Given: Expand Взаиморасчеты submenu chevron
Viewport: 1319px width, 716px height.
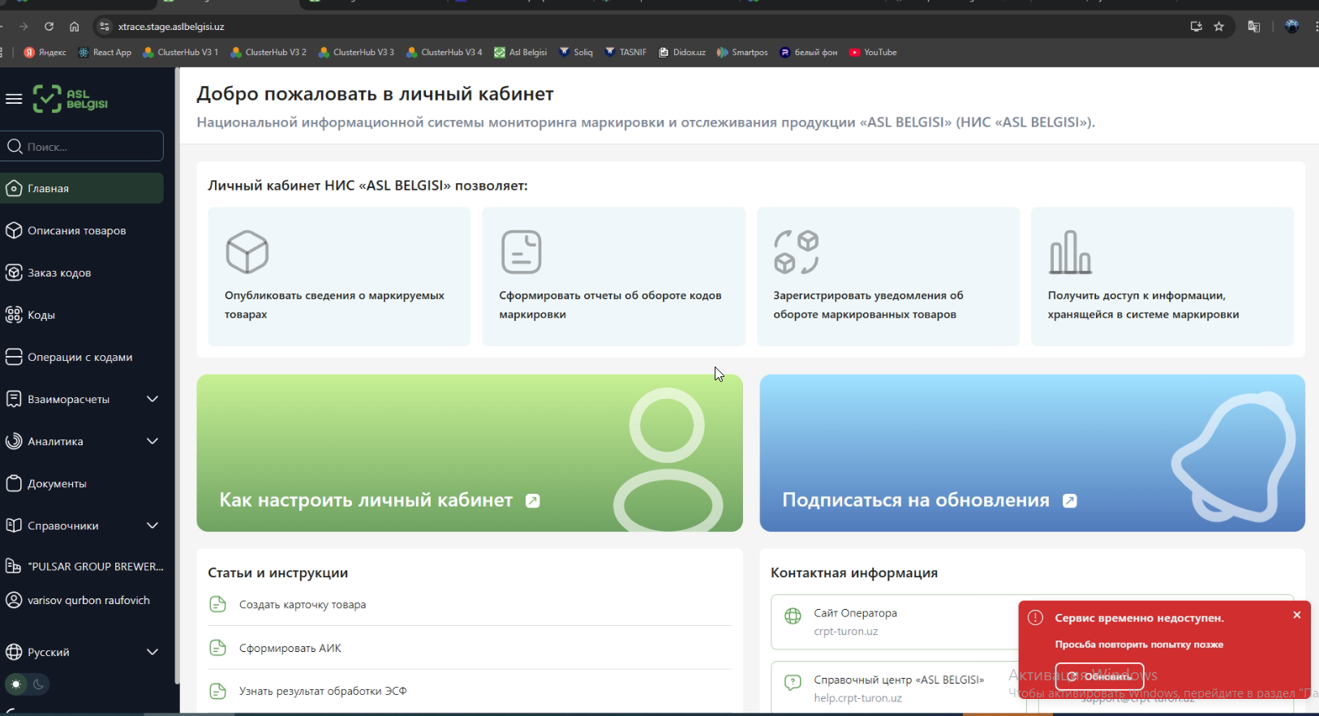Looking at the screenshot, I should click(153, 399).
